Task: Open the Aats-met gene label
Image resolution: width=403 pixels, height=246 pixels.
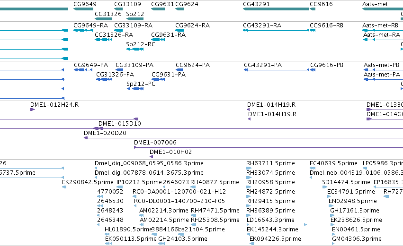Action: click(x=375, y=4)
